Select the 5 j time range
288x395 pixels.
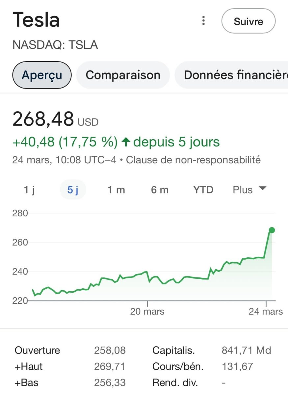point(73,190)
